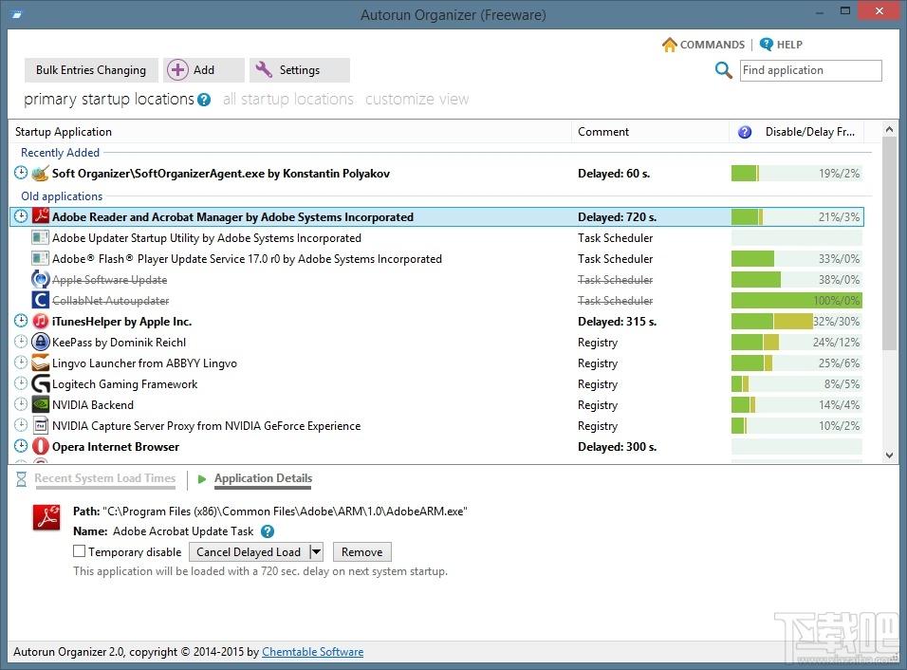
Task: Click the list scrollbar up arrow
Action: tap(889, 130)
